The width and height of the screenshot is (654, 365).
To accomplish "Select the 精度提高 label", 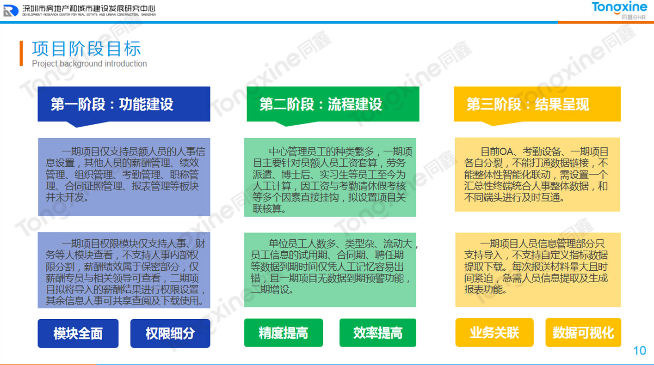I will [x=284, y=332].
